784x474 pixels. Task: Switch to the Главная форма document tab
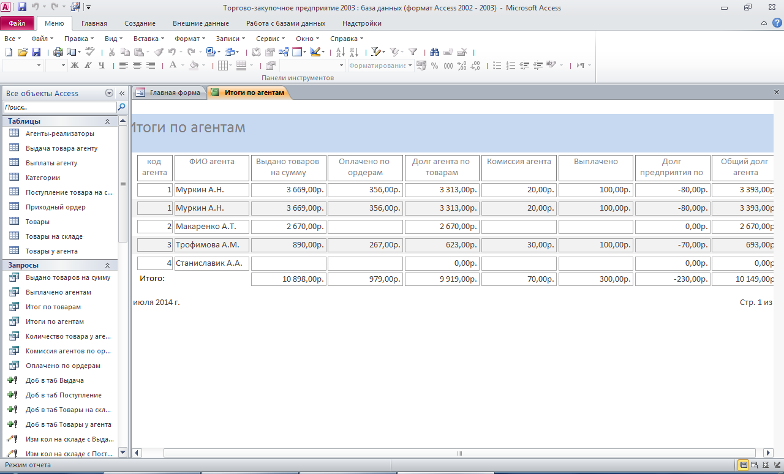click(x=168, y=93)
